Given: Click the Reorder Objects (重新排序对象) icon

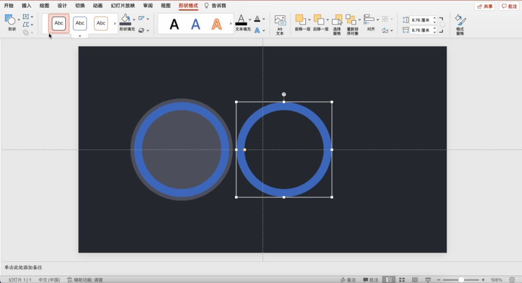Looking at the screenshot, I should (x=351, y=20).
